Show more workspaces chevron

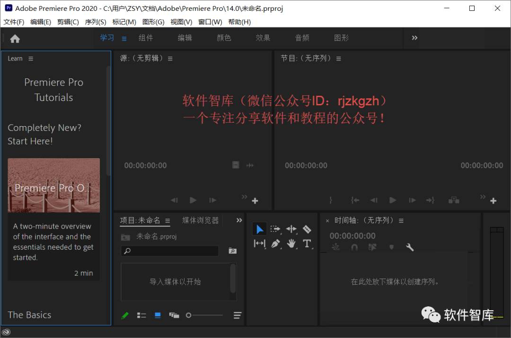(414, 38)
